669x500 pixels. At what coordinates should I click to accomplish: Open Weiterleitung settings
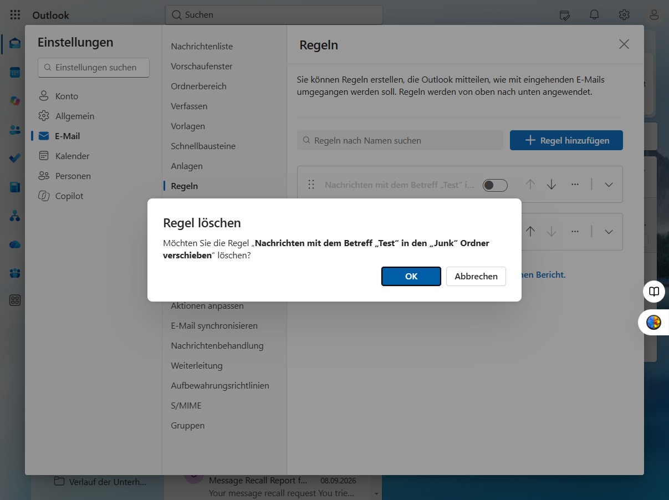[197, 366]
